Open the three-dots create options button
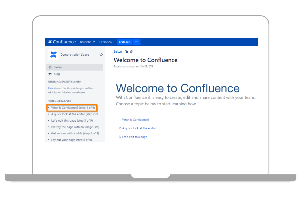This screenshot has width=301, height=198. click(136, 42)
